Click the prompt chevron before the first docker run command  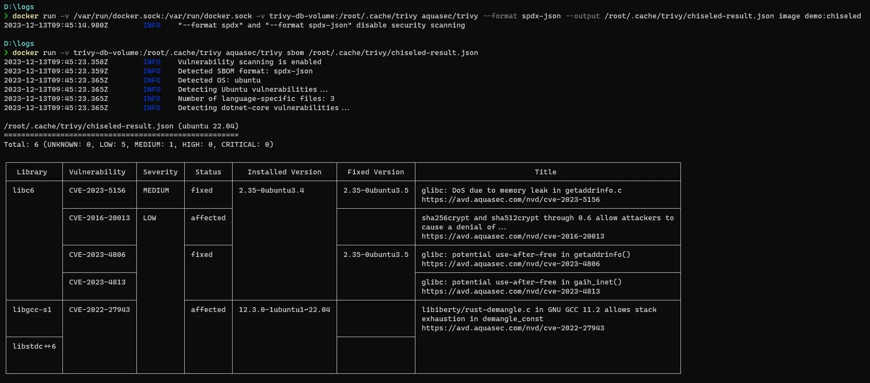point(6,16)
